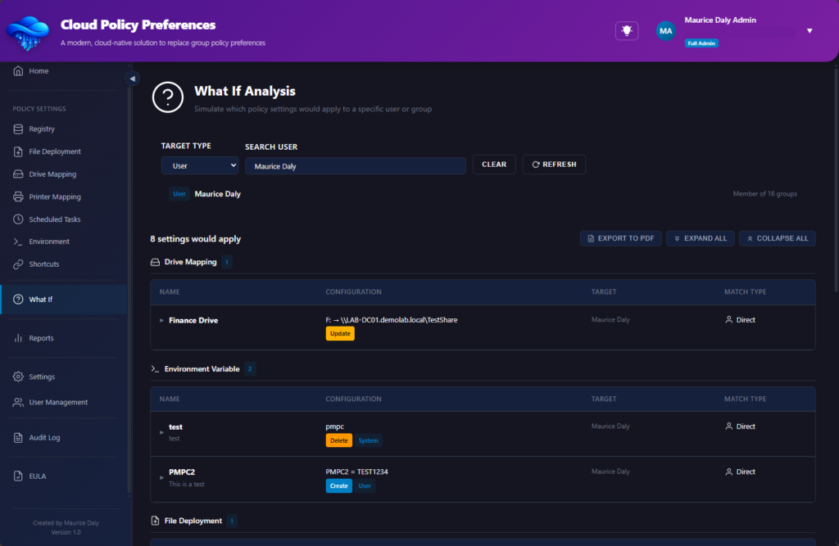Viewport: 839px width, 546px height.
Task: Toggle the lightbulb theme switch
Action: (x=627, y=30)
